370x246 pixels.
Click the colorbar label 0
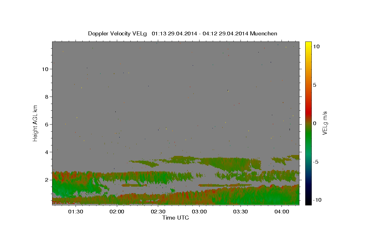[314, 123]
